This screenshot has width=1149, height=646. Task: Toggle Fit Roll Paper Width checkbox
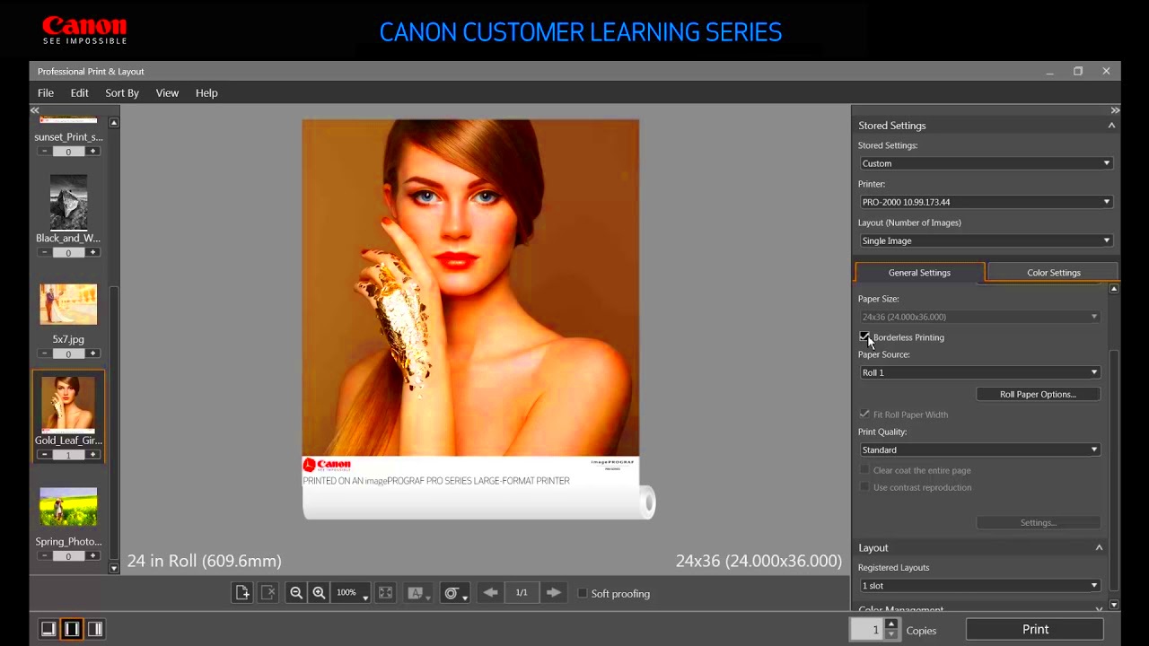point(864,415)
